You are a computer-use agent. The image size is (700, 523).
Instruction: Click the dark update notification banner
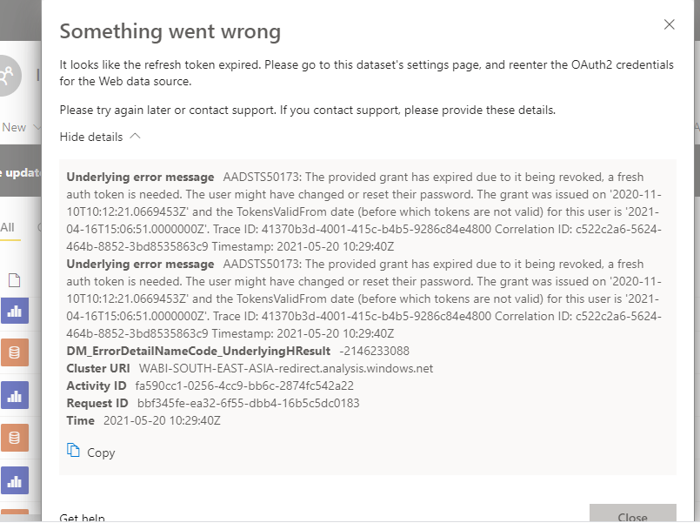pyautogui.click(x=19, y=171)
